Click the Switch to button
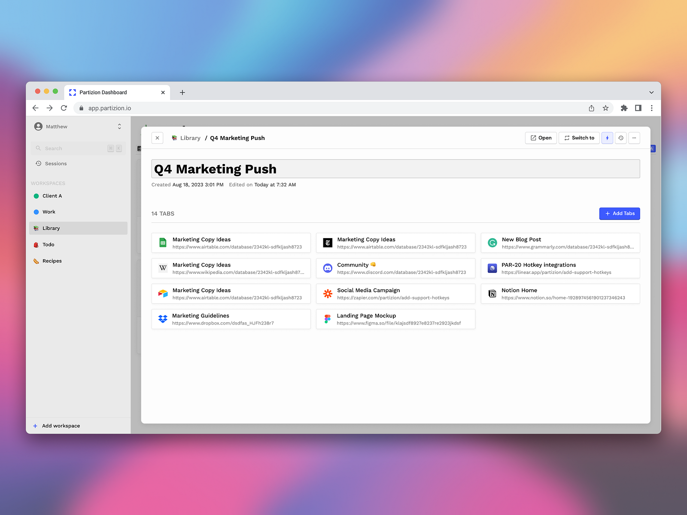The image size is (687, 515). [x=579, y=138]
